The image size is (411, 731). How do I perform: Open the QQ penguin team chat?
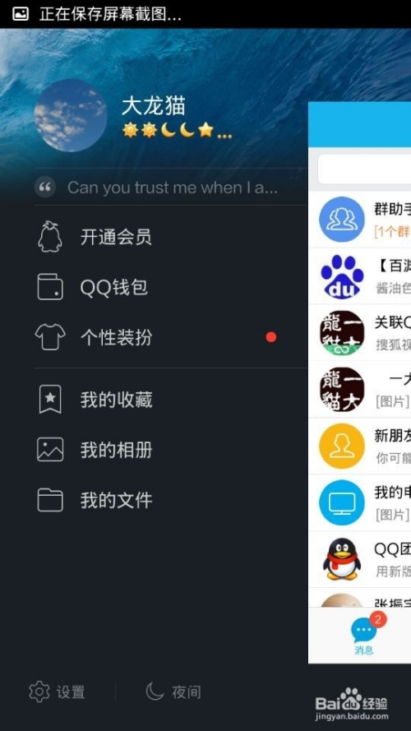pyautogui.click(x=360, y=559)
